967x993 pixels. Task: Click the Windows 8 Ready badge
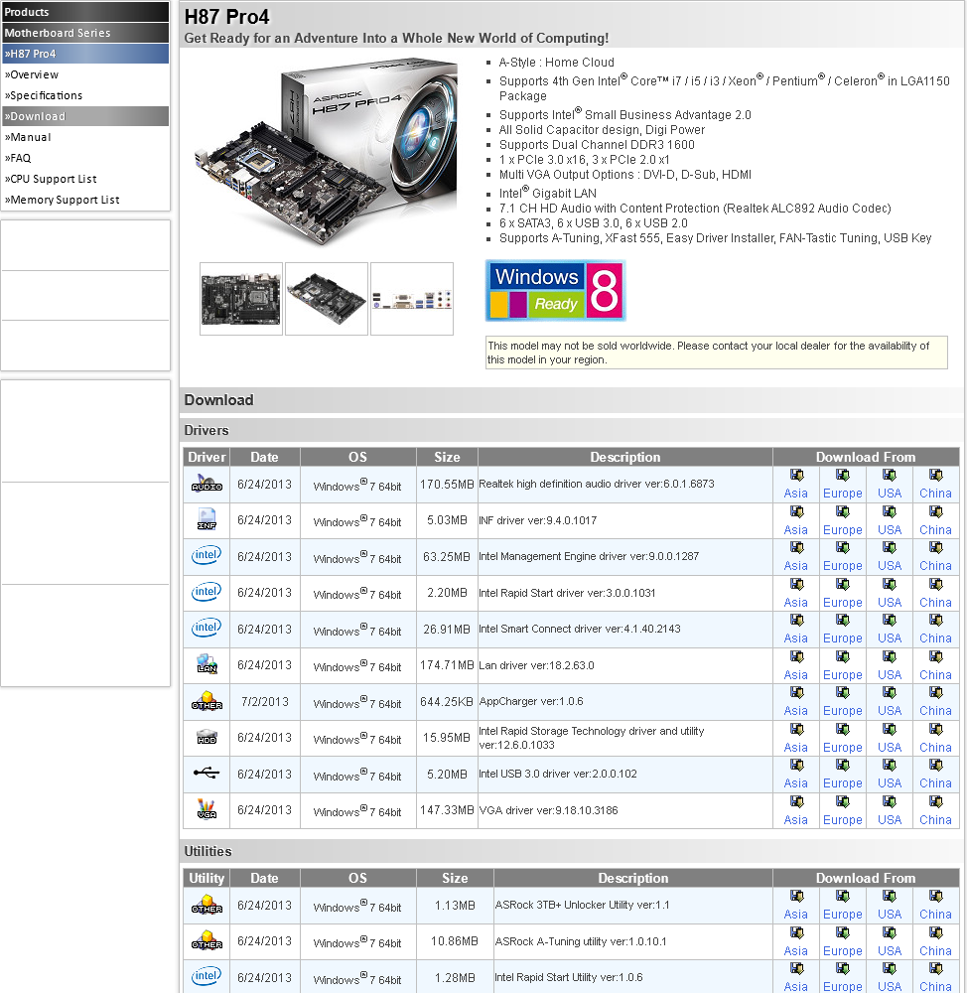555,291
